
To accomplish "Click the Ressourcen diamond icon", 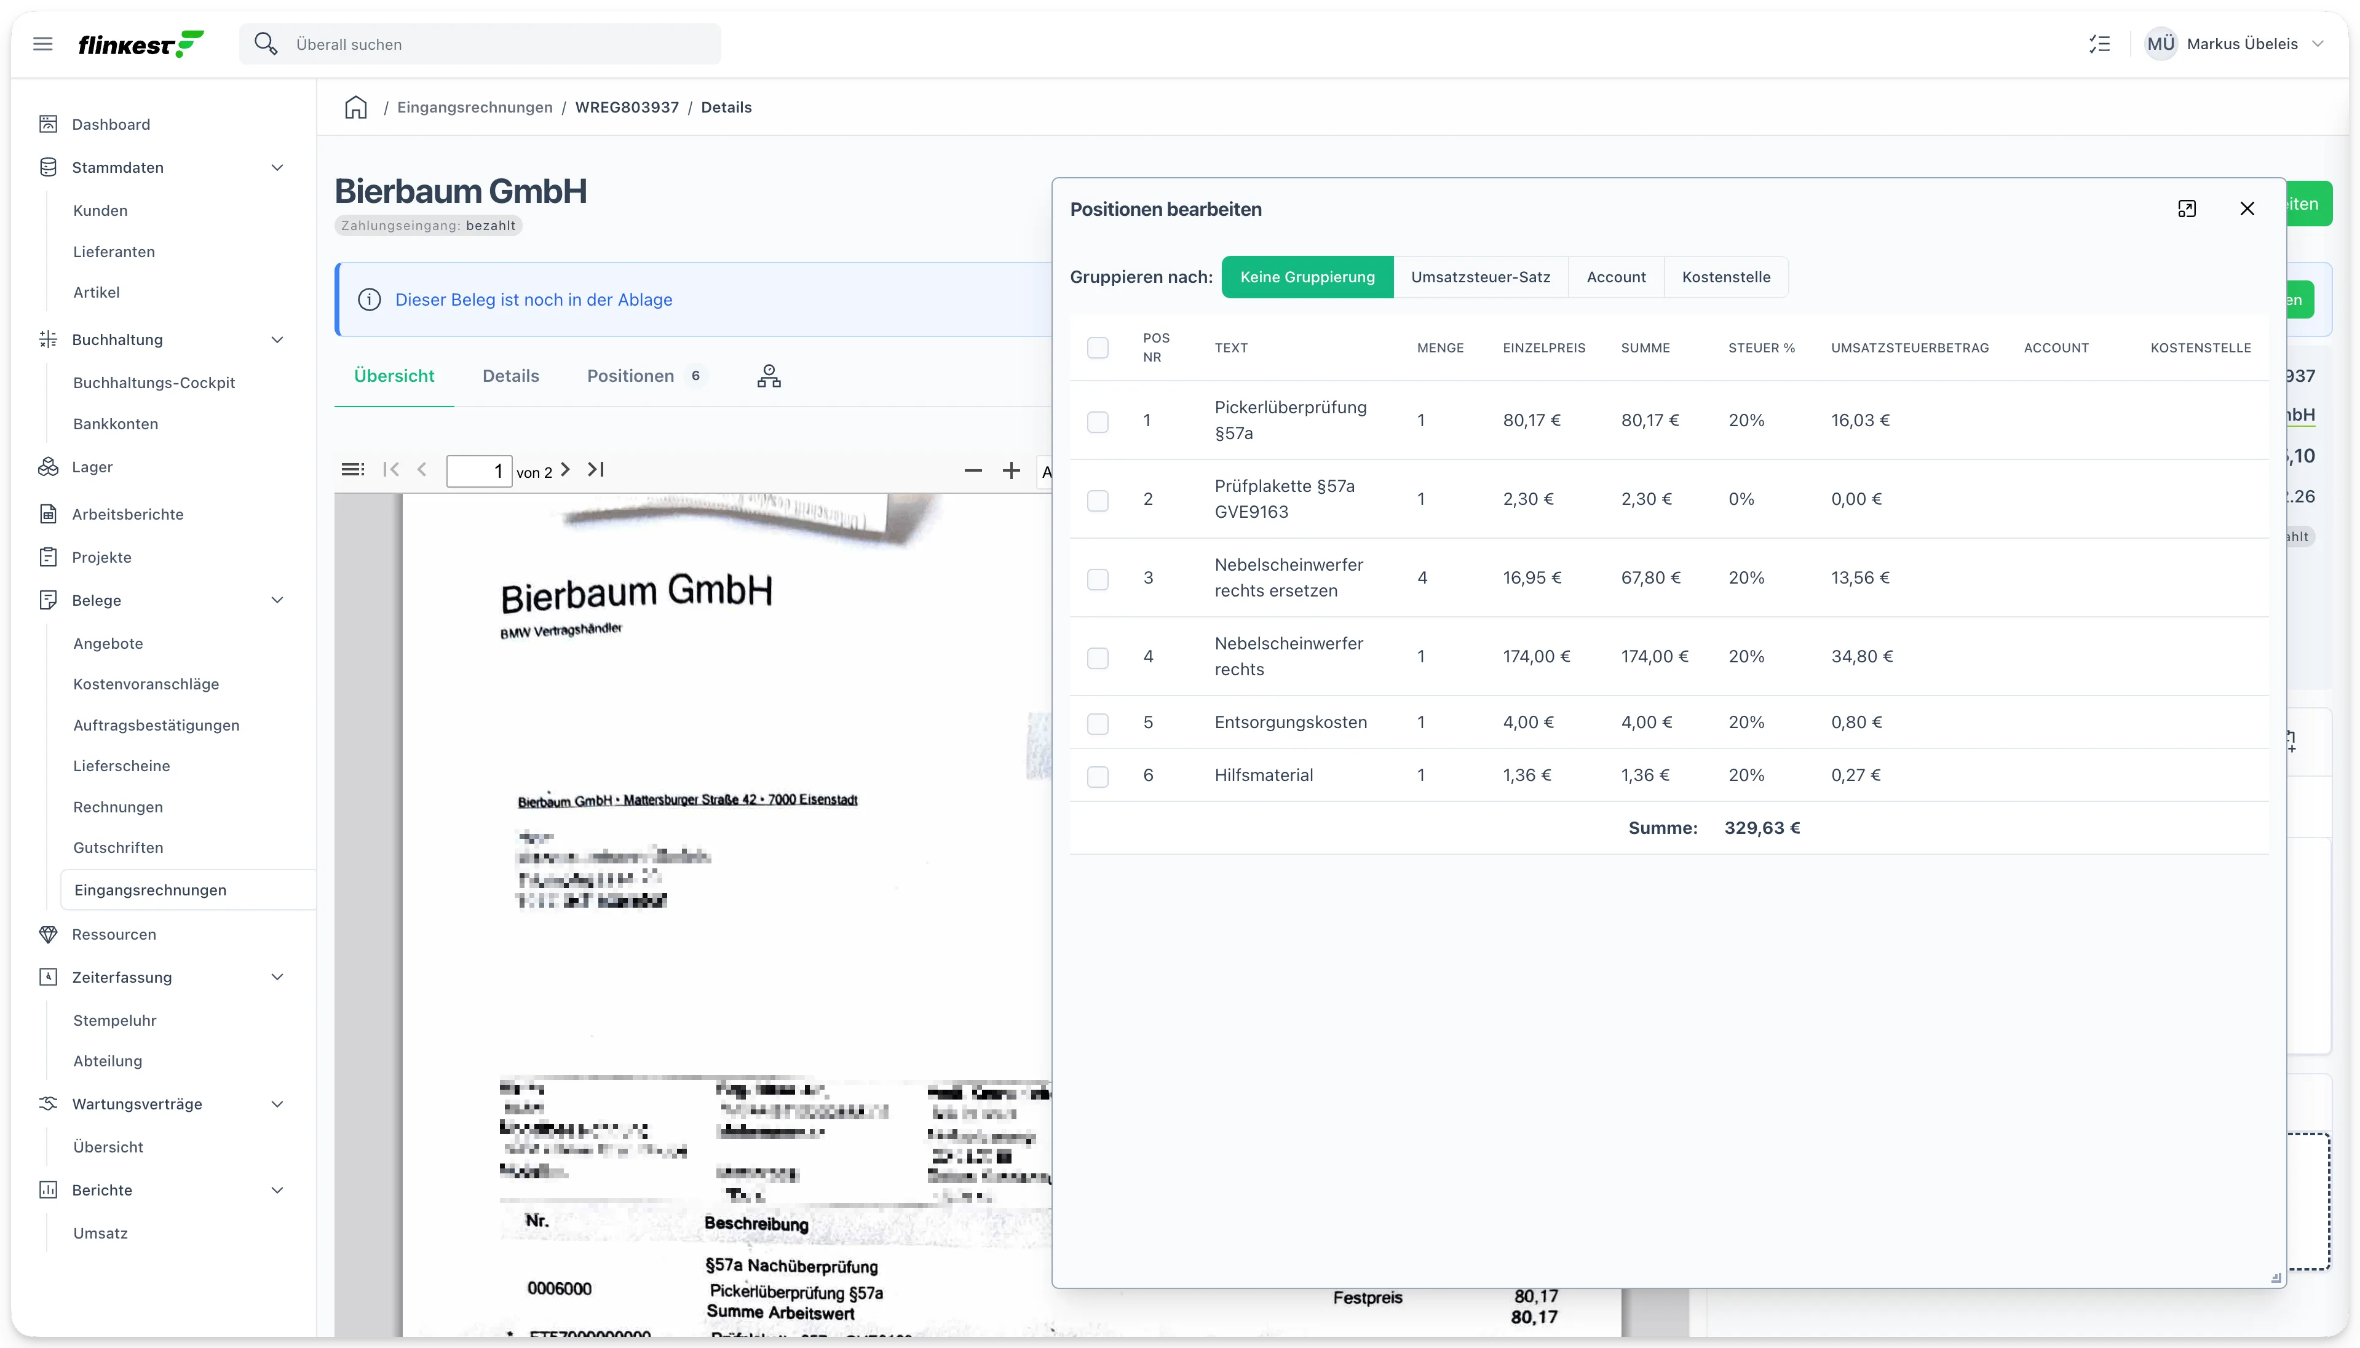I will click(x=48, y=934).
